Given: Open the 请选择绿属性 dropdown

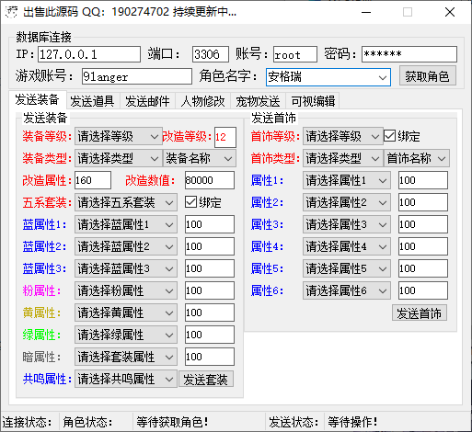Looking at the screenshot, I should [126, 335].
